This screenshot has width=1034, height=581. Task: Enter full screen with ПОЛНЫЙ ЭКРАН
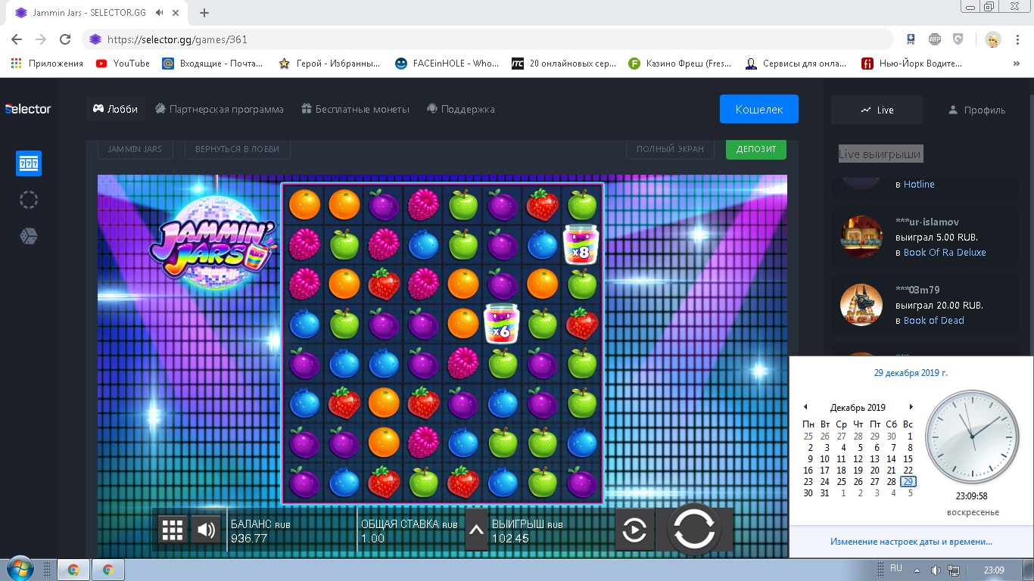671,149
